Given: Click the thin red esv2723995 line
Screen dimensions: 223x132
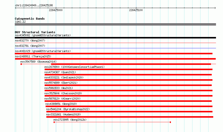Looking at the screenshot, I should pos(112,122).
